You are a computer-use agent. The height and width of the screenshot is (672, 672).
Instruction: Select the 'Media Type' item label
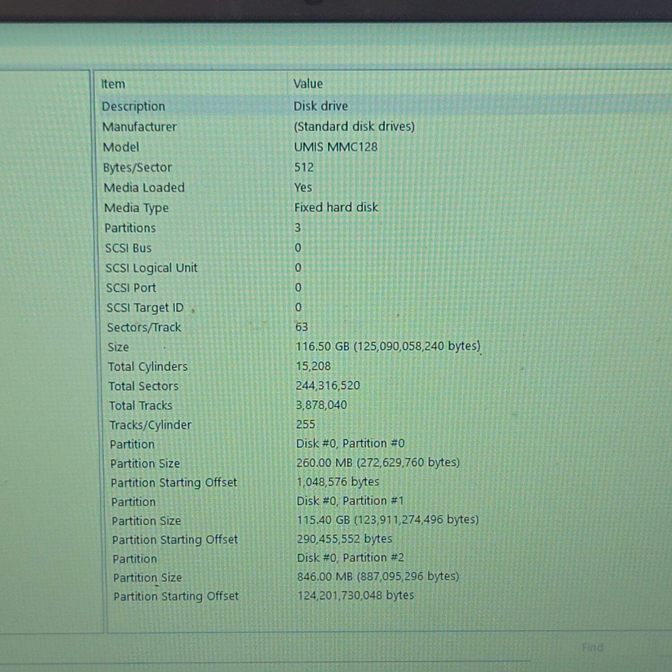[x=137, y=208]
